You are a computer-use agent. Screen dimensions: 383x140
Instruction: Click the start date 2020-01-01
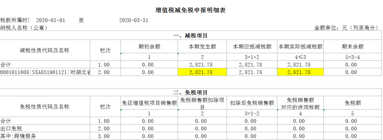[51, 21]
